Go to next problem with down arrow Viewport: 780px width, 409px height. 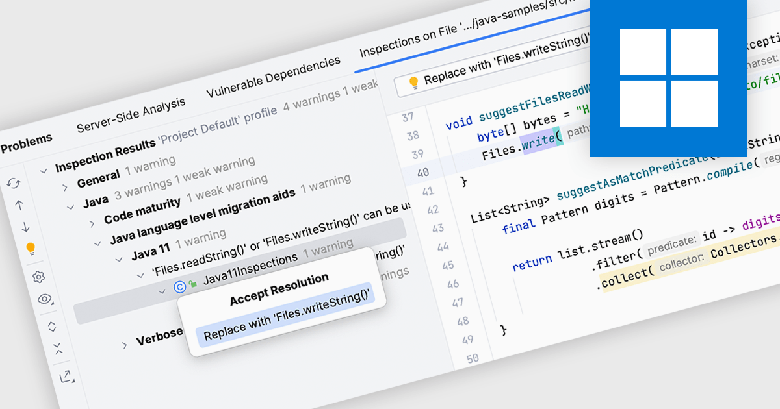(25, 227)
